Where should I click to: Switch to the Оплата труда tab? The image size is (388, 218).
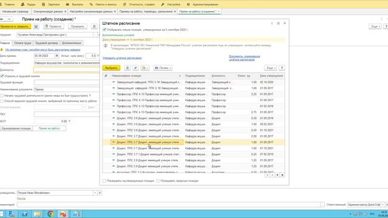click(x=22, y=43)
